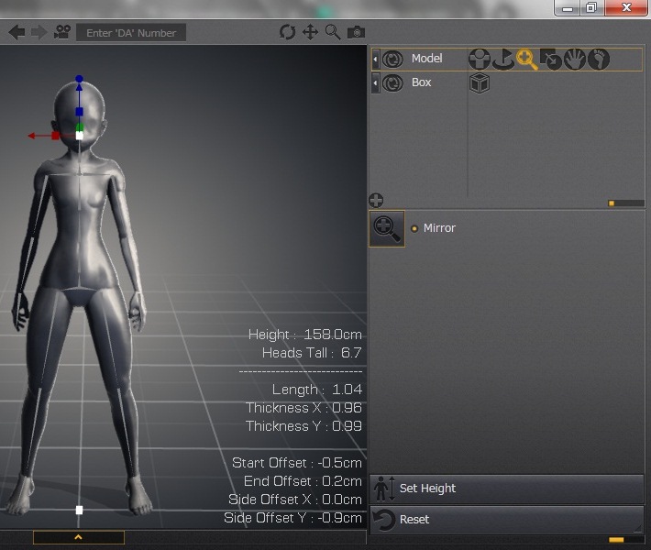The image size is (651, 550).
Task: Click the Reset button
Action: [506, 520]
